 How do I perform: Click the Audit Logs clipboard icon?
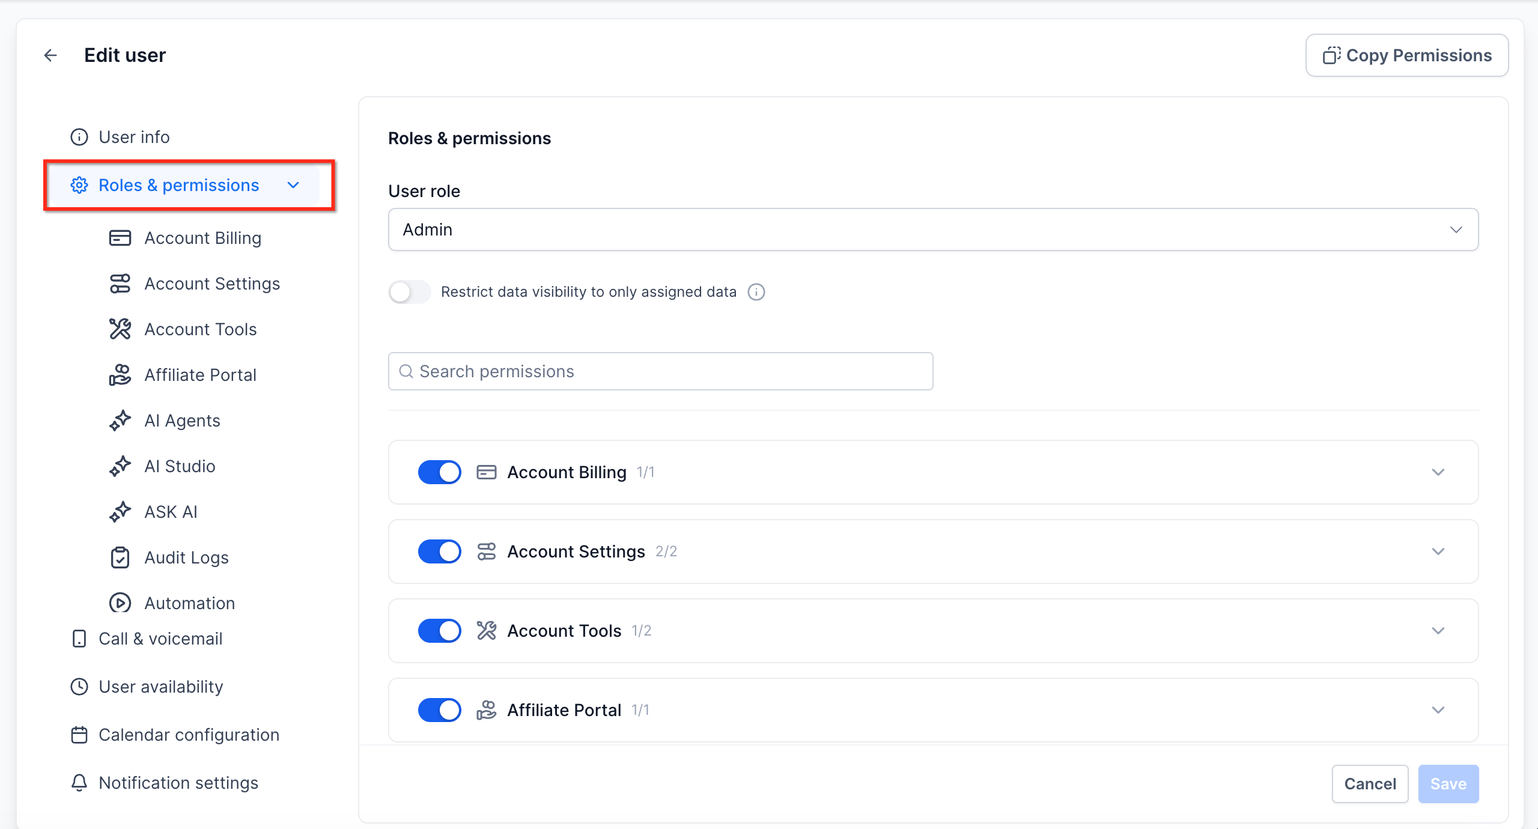pyautogui.click(x=120, y=557)
